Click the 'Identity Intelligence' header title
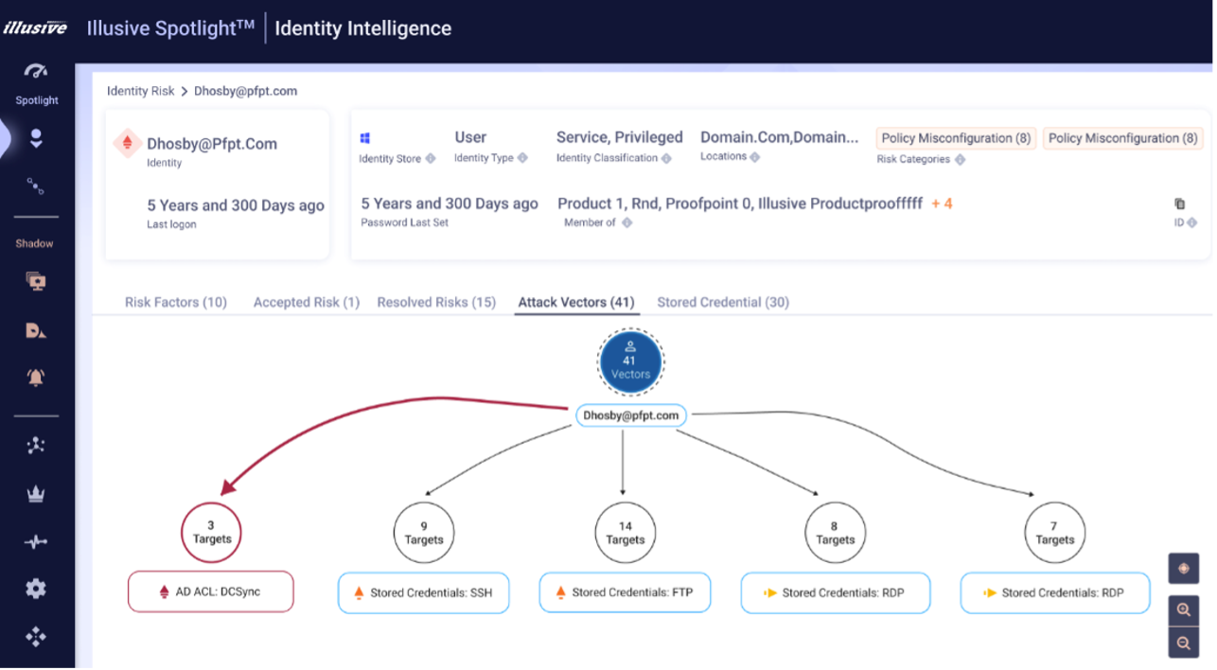The width and height of the screenshot is (1217, 670). pos(363,28)
